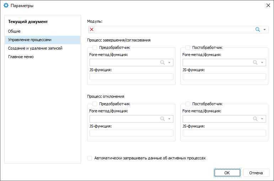Close the Параметры dialog window
This screenshot has width=274, height=181.
tap(268, 6)
